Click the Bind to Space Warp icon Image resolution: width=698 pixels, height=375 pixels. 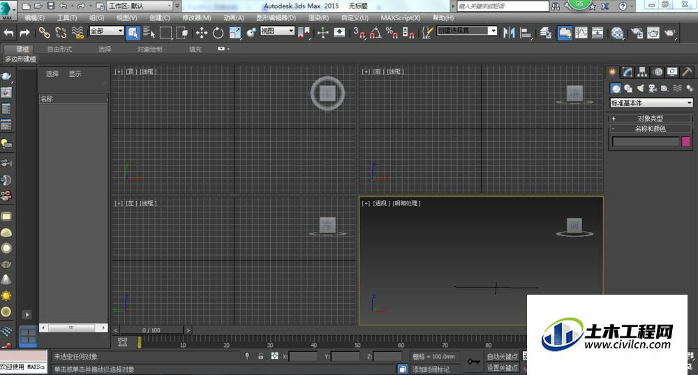pos(77,33)
